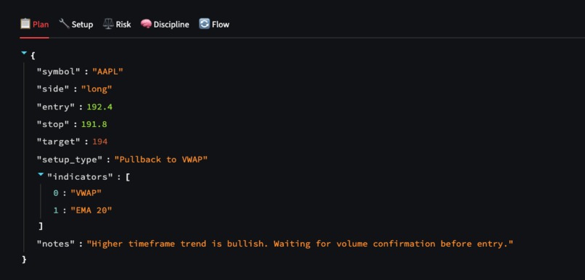Click array index 1
Viewport: 585px width, 280px height.
56,210
